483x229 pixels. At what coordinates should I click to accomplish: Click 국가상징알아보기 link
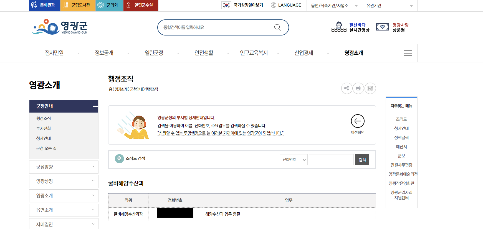[248, 5]
